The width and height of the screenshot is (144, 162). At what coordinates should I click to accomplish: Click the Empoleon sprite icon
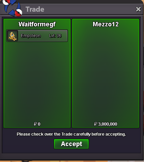(12, 36)
